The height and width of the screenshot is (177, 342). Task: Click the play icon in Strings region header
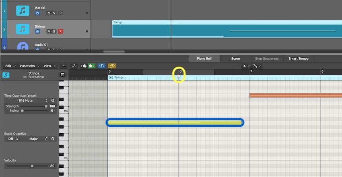(x=111, y=77)
